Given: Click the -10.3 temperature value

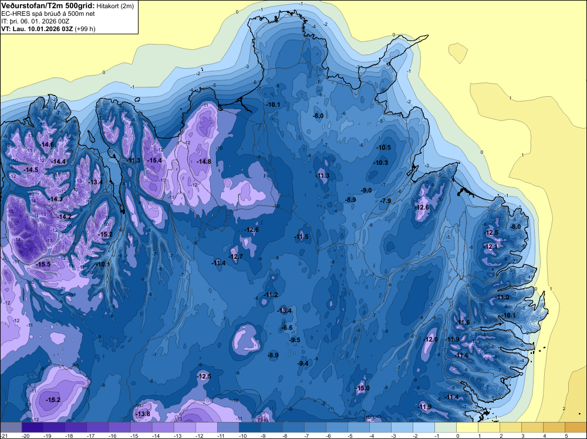Looking at the screenshot, I should [381, 163].
